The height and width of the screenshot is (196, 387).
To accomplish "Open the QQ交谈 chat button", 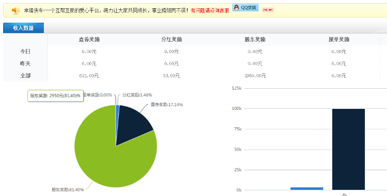I will point(245,8).
